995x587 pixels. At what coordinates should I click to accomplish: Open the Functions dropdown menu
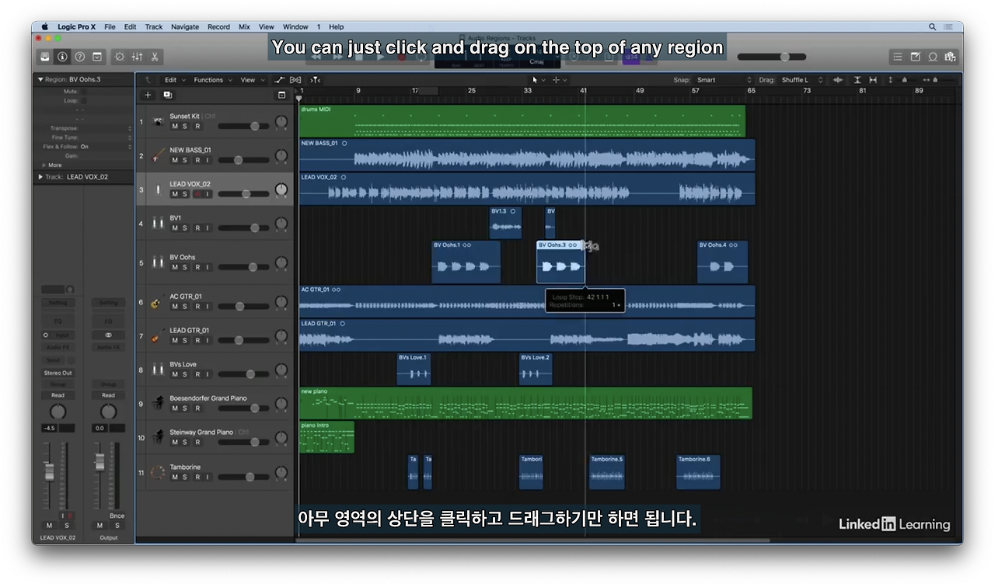coord(212,80)
